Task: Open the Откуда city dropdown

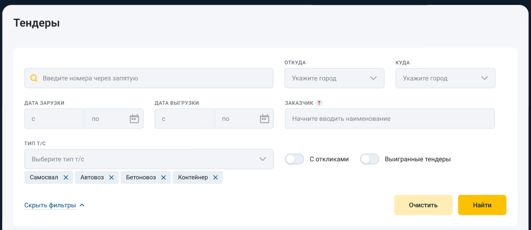Action: [x=334, y=78]
